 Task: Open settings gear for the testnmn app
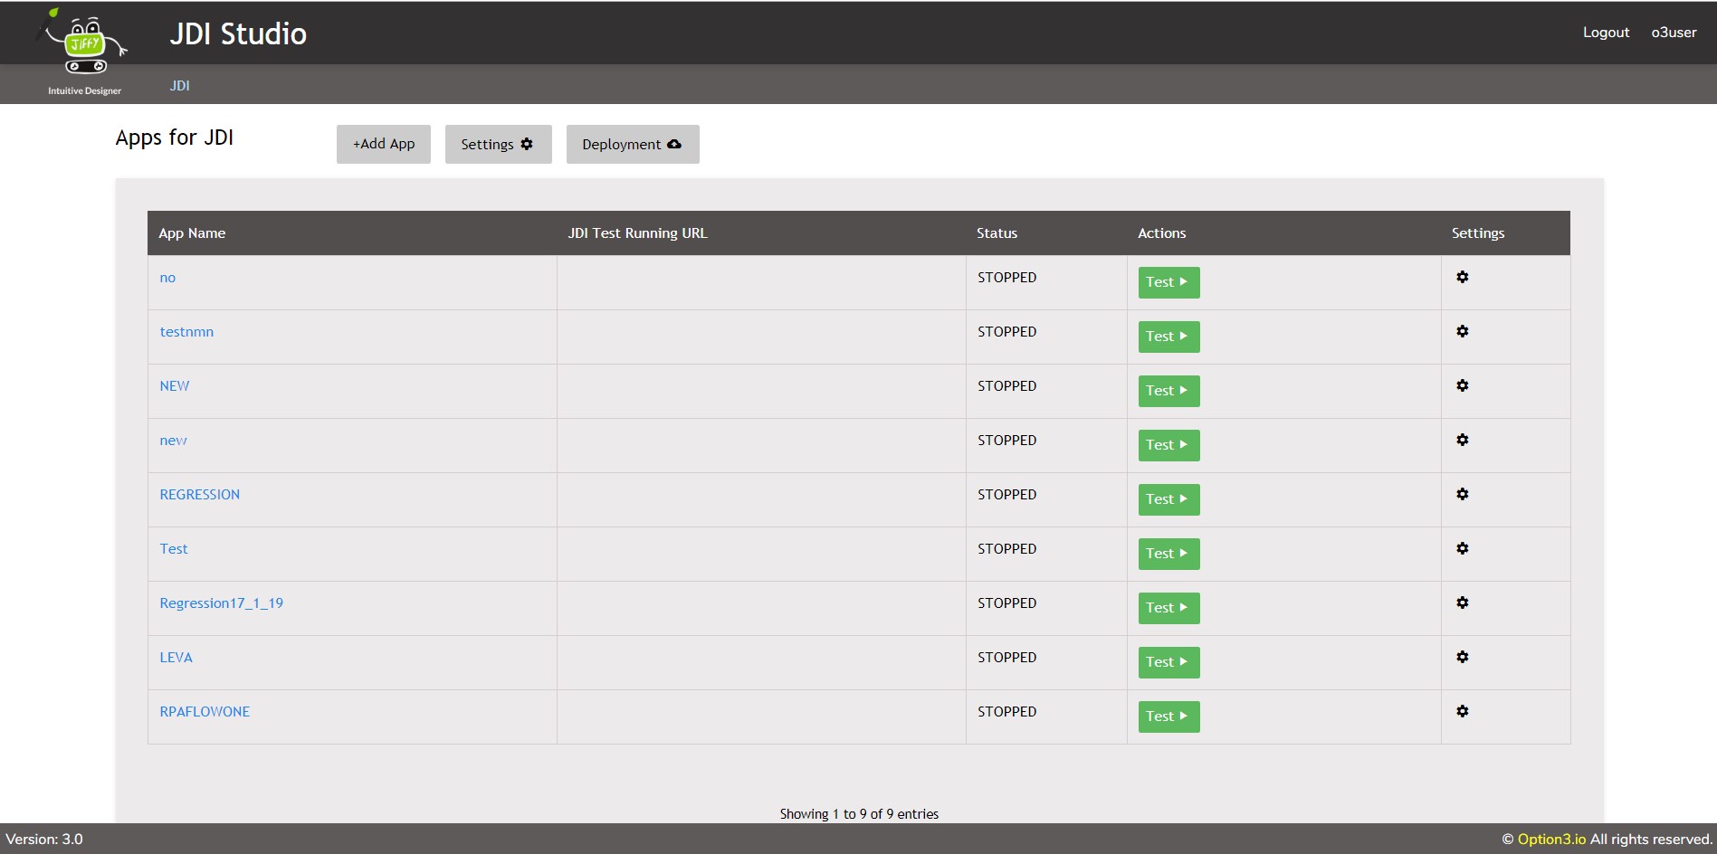(x=1462, y=331)
